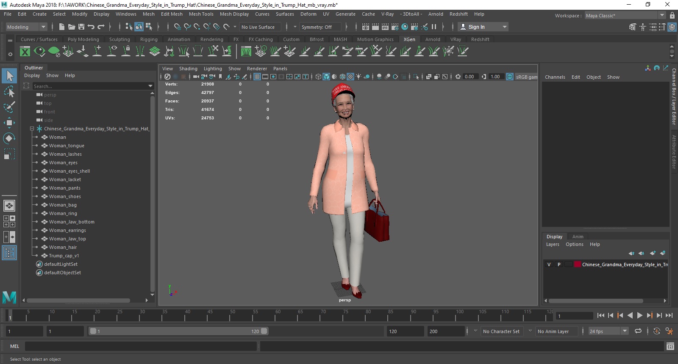This screenshot has height=364, width=678.
Task: Go to start of playback range
Action: tap(600, 315)
